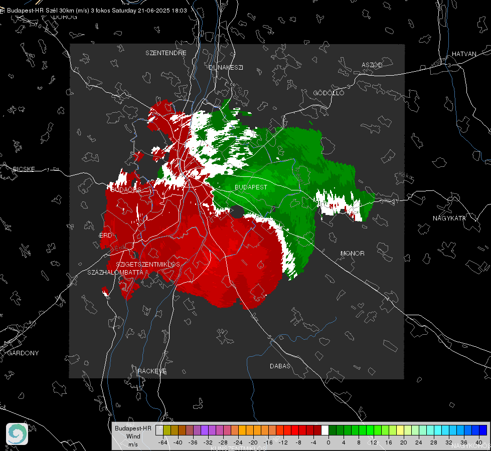Click the DOROG town label
The width and height of the screenshot is (491, 451).
pyautogui.click(x=65, y=17)
